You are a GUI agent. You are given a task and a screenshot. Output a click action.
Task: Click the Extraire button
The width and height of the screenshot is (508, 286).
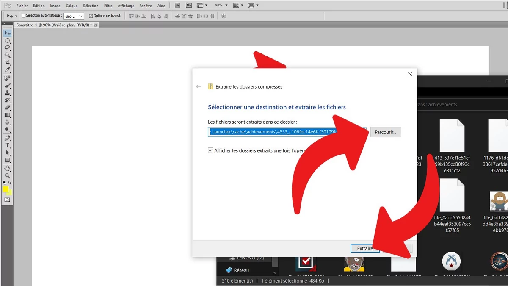(x=364, y=248)
